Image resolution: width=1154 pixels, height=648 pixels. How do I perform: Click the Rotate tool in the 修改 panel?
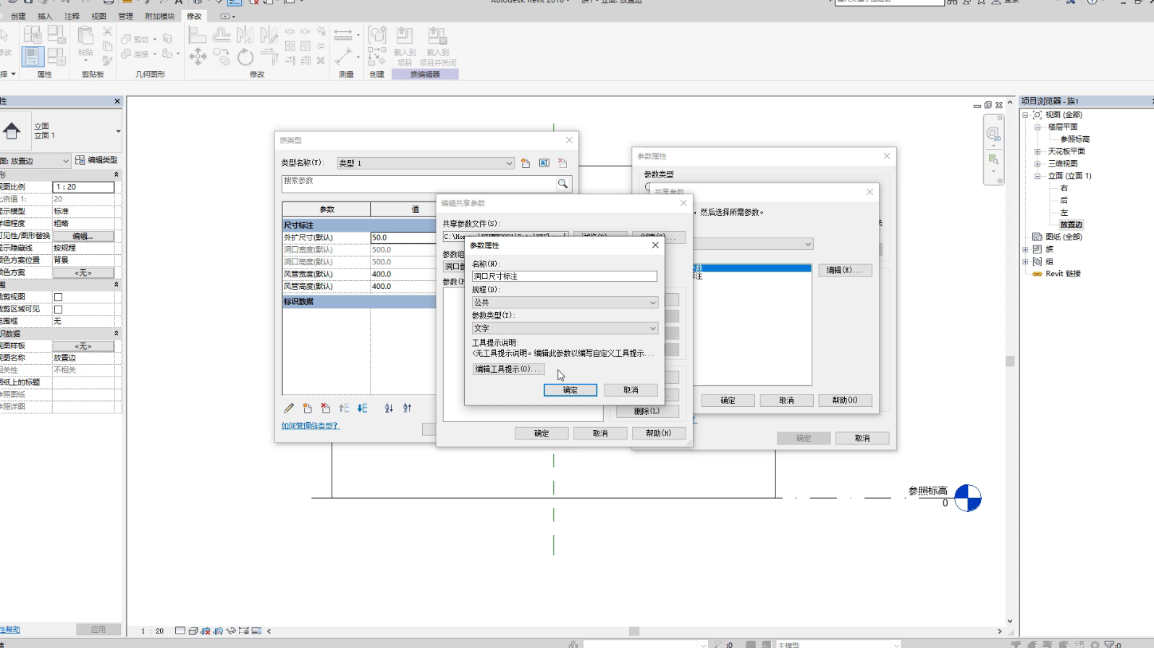pos(245,56)
